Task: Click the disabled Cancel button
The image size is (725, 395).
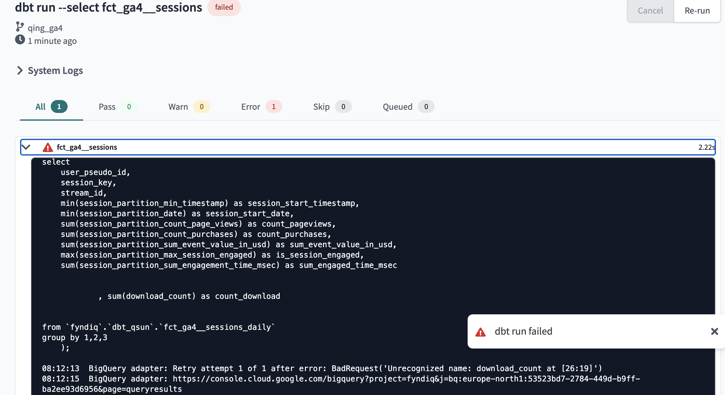Action: pos(650,11)
